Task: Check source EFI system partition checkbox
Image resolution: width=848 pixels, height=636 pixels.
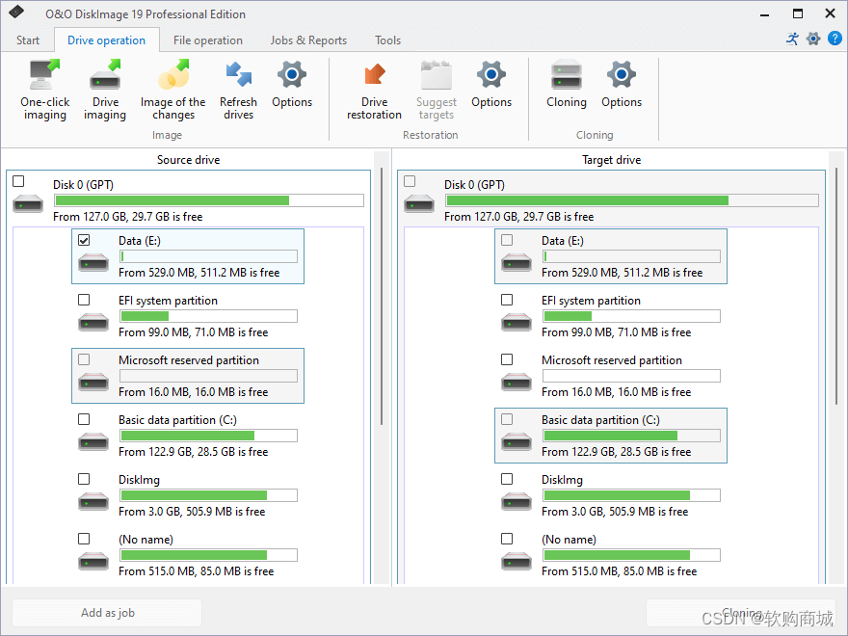Action: click(84, 300)
